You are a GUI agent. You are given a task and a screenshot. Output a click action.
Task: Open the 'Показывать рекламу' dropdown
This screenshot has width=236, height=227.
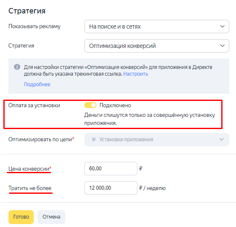(157, 26)
